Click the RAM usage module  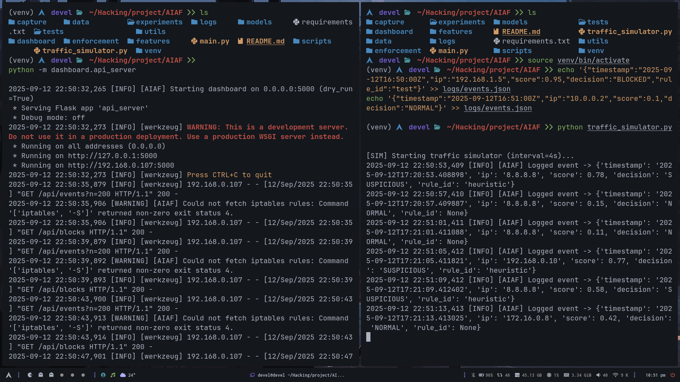[577, 375]
